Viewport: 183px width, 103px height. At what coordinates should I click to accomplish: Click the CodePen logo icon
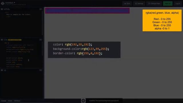[x=3, y=3]
